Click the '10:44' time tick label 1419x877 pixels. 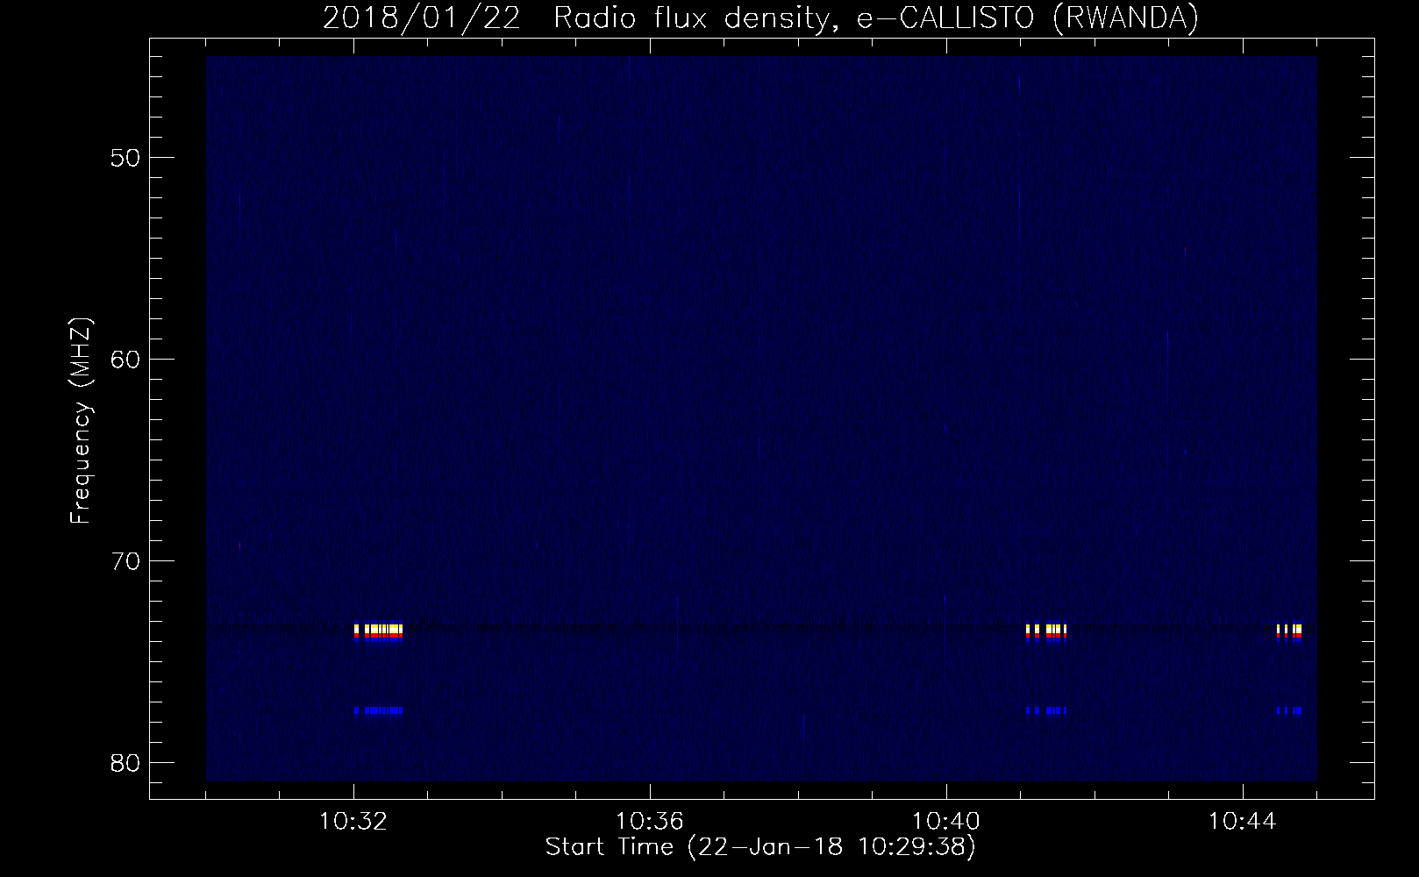[x=1242, y=822]
